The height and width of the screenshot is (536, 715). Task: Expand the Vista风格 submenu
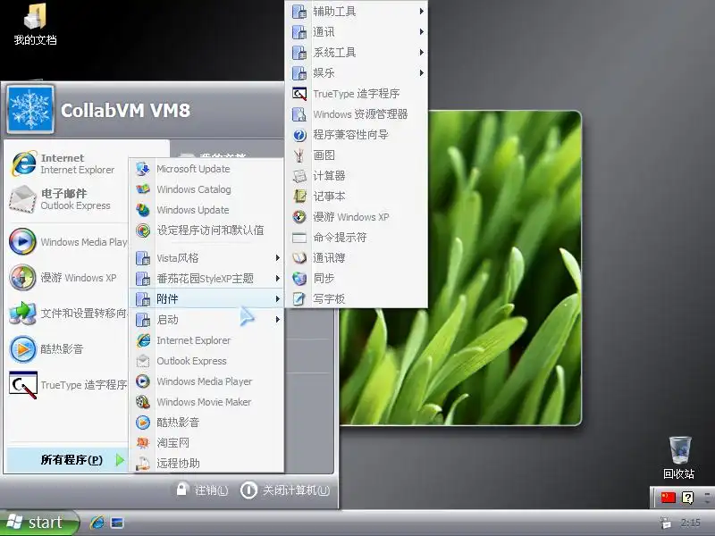(206, 258)
